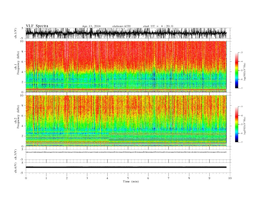Screen dimensions: 259x200
Task: Click time axis tick label "5"
Action: tap(128, 178)
